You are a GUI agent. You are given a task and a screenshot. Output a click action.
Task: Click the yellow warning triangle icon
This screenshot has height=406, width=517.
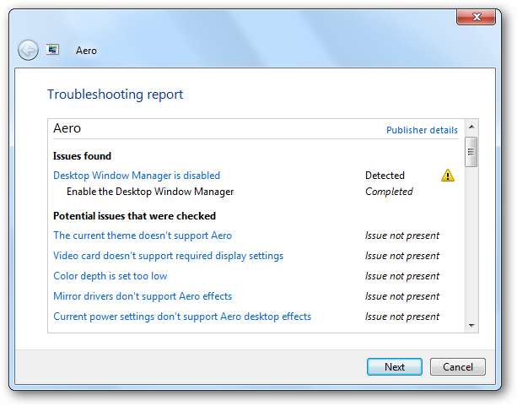(447, 176)
